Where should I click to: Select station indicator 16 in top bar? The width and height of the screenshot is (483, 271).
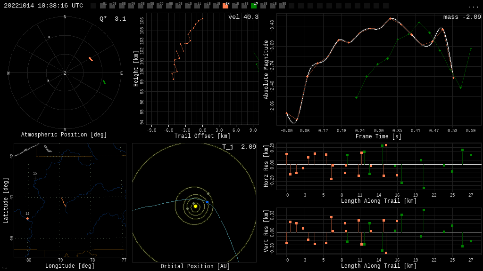[244, 5]
